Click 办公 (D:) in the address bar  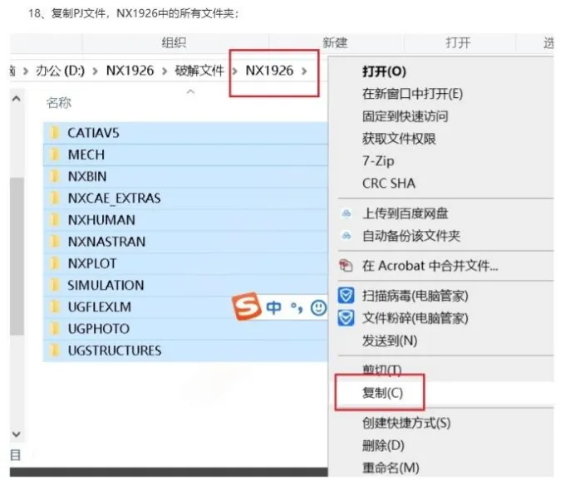coord(60,71)
